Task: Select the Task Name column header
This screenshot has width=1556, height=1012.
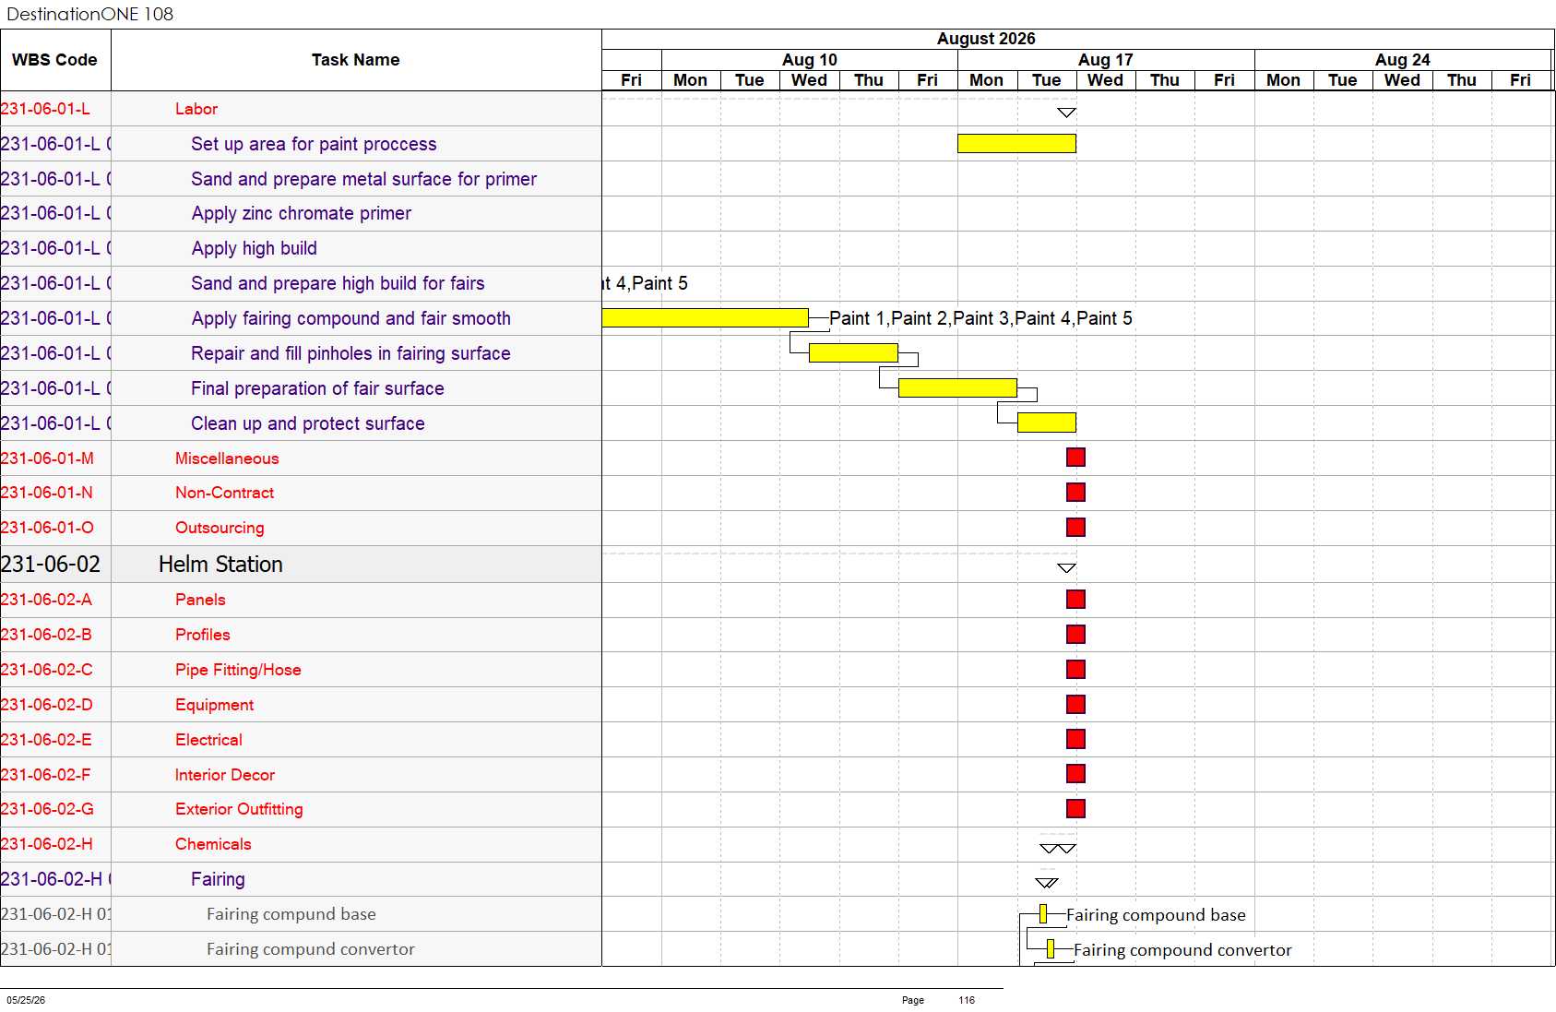Action: [356, 60]
